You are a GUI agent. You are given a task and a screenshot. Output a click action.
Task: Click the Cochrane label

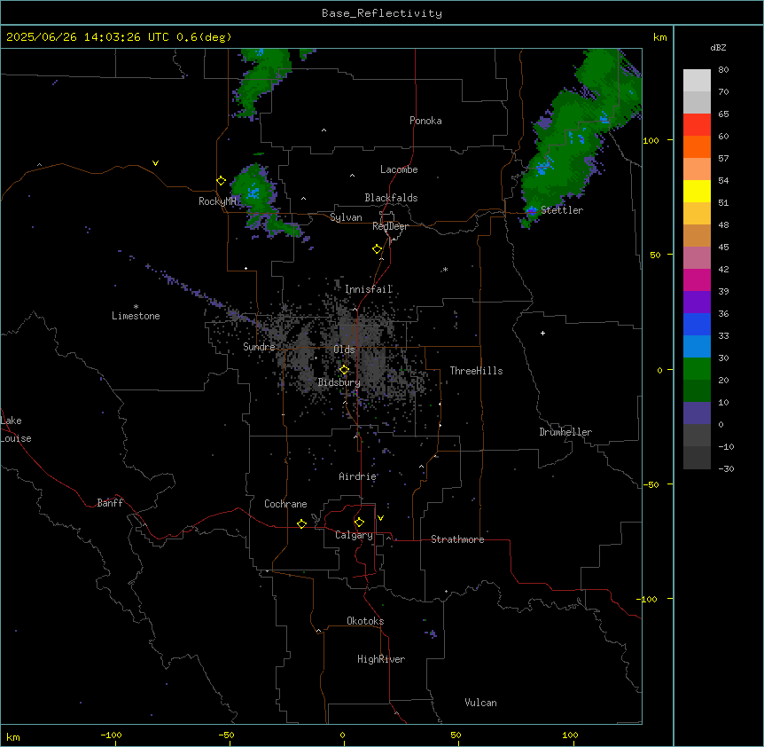(285, 504)
